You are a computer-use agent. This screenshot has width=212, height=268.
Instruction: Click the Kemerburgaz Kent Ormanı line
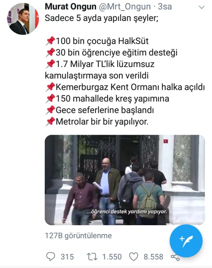[x=125, y=87]
